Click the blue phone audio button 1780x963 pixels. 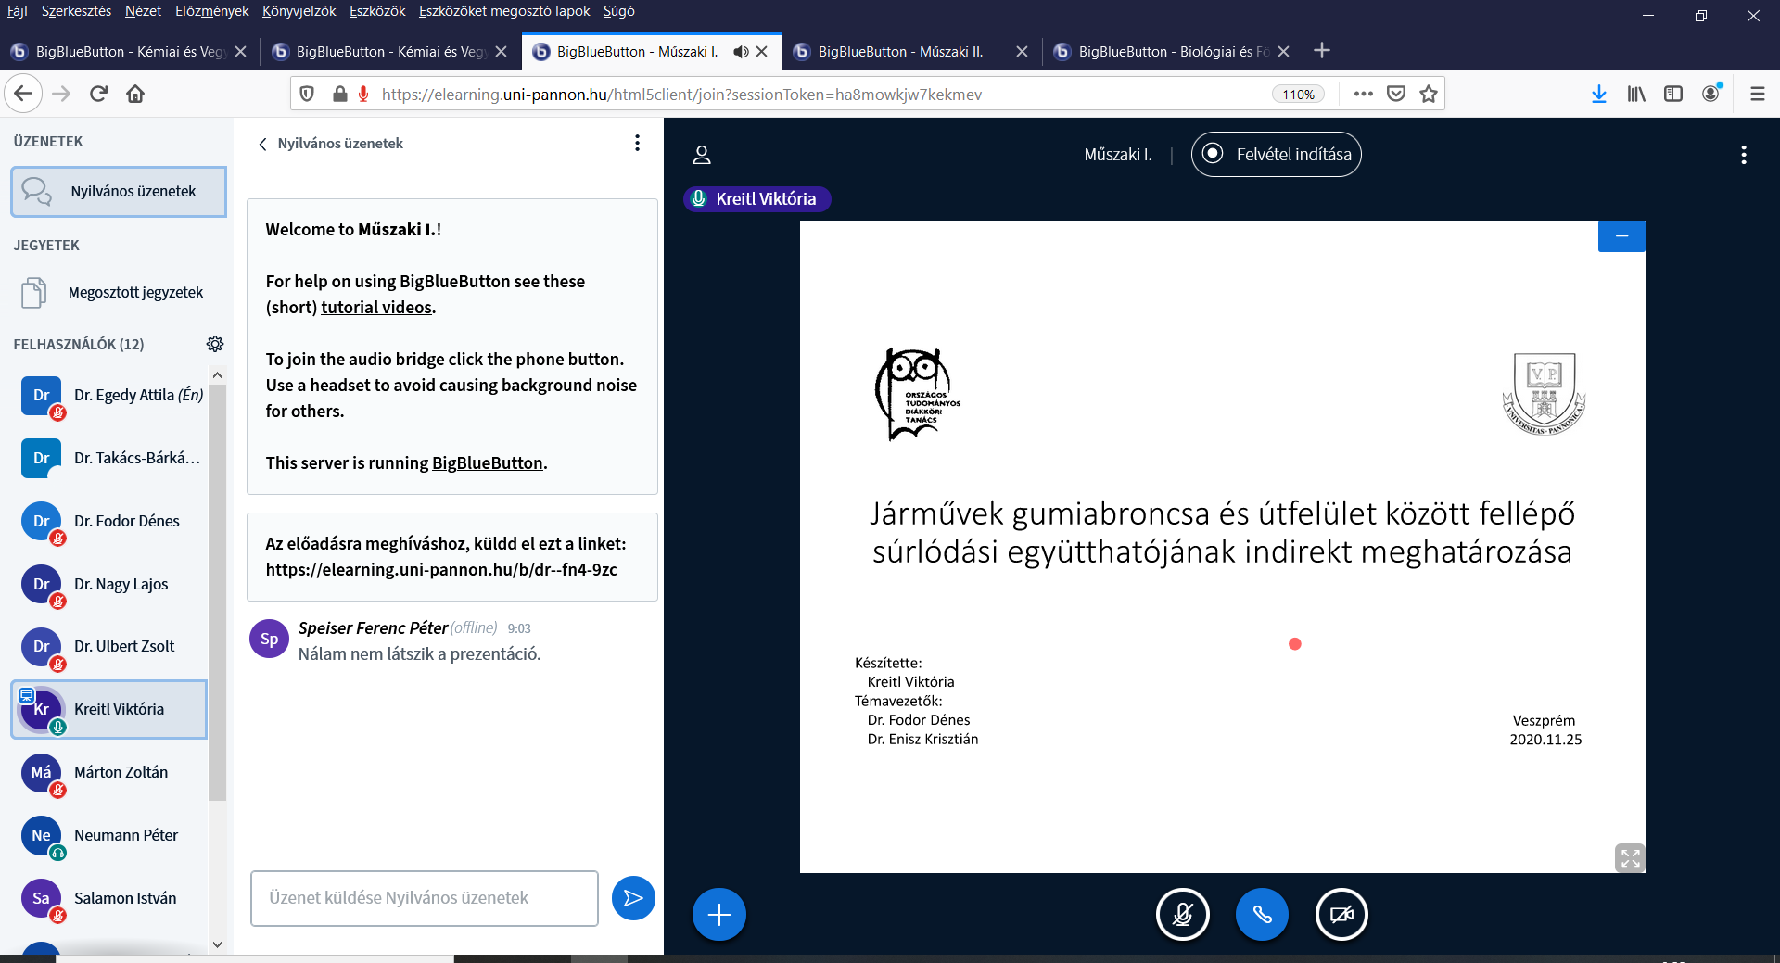pyautogui.click(x=1262, y=915)
